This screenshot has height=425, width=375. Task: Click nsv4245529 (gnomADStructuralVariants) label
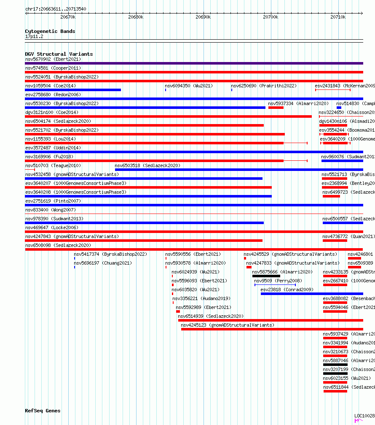click(290, 254)
